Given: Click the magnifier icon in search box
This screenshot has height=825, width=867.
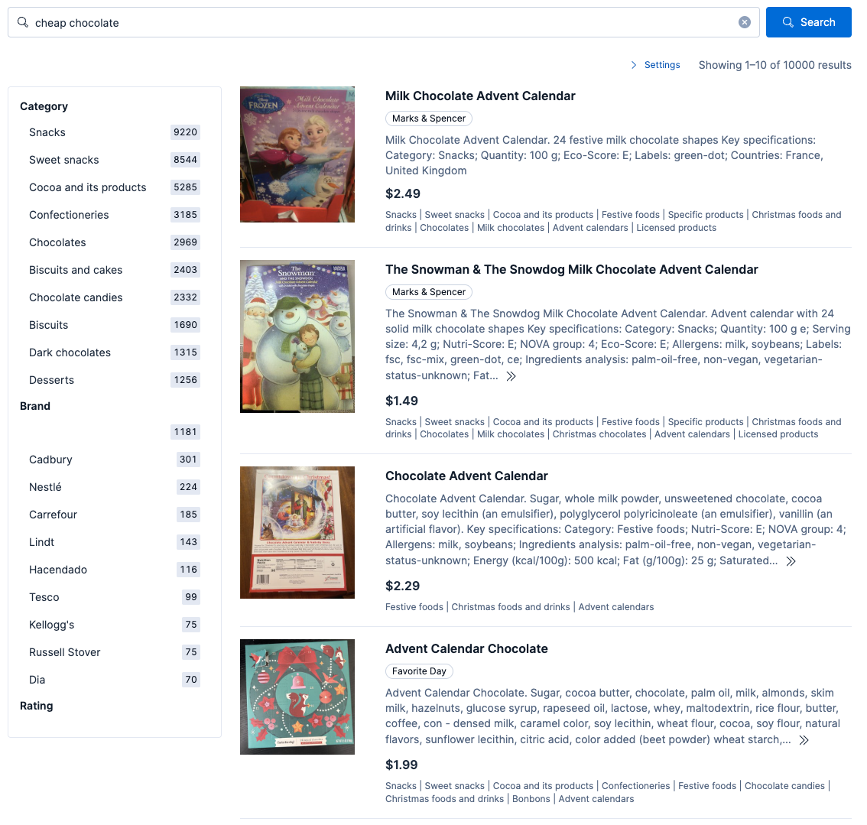Looking at the screenshot, I should click(23, 22).
